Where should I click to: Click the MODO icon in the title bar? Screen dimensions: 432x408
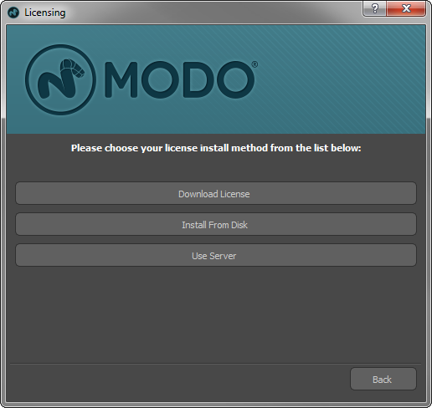coord(13,13)
